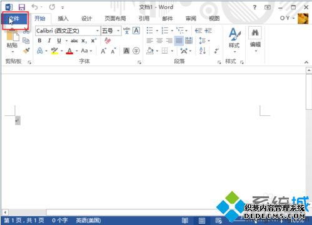312x225 pixels.
Task: Click the Numbering list icon
Action: (164, 31)
